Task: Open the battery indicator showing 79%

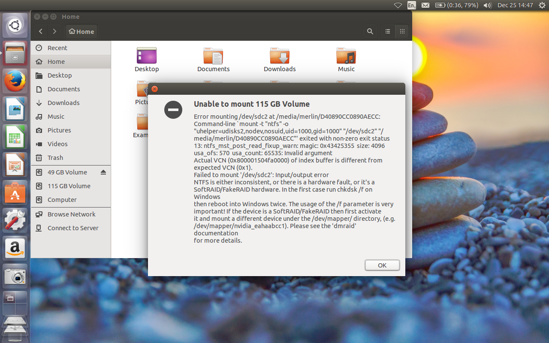Action: pos(456,5)
